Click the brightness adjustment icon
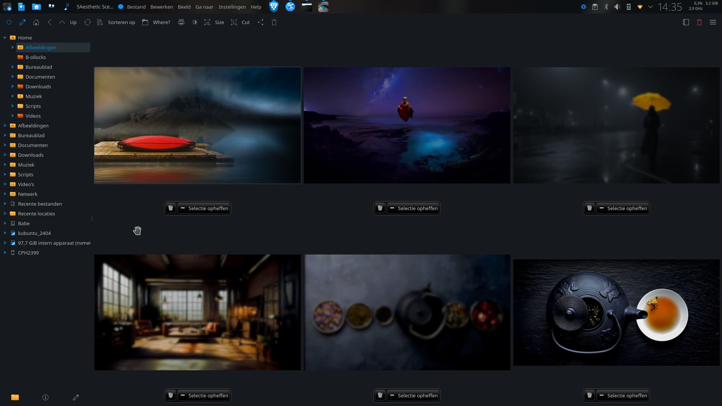 click(194, 23)
